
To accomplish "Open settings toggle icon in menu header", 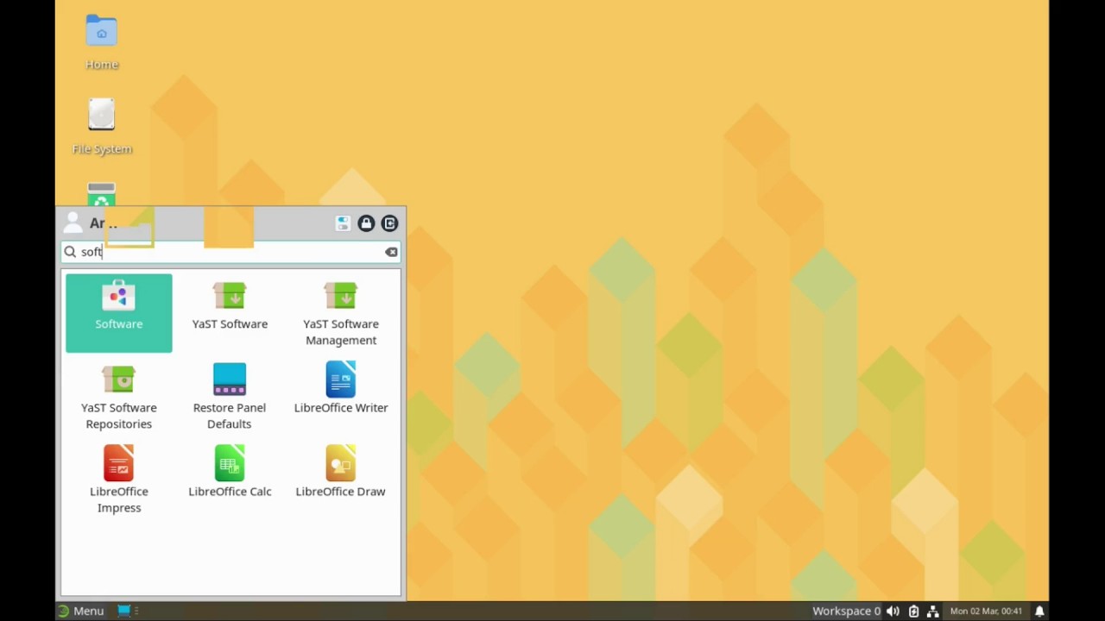I will click(x=343, y=223).
